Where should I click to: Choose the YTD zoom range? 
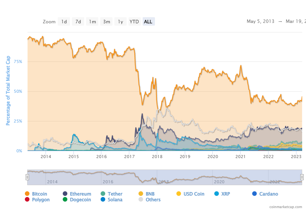point(134,22)
